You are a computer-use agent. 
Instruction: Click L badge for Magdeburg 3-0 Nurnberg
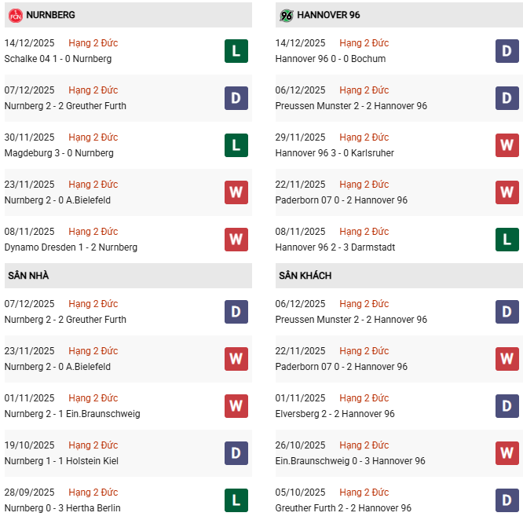(x=236, y=145)
